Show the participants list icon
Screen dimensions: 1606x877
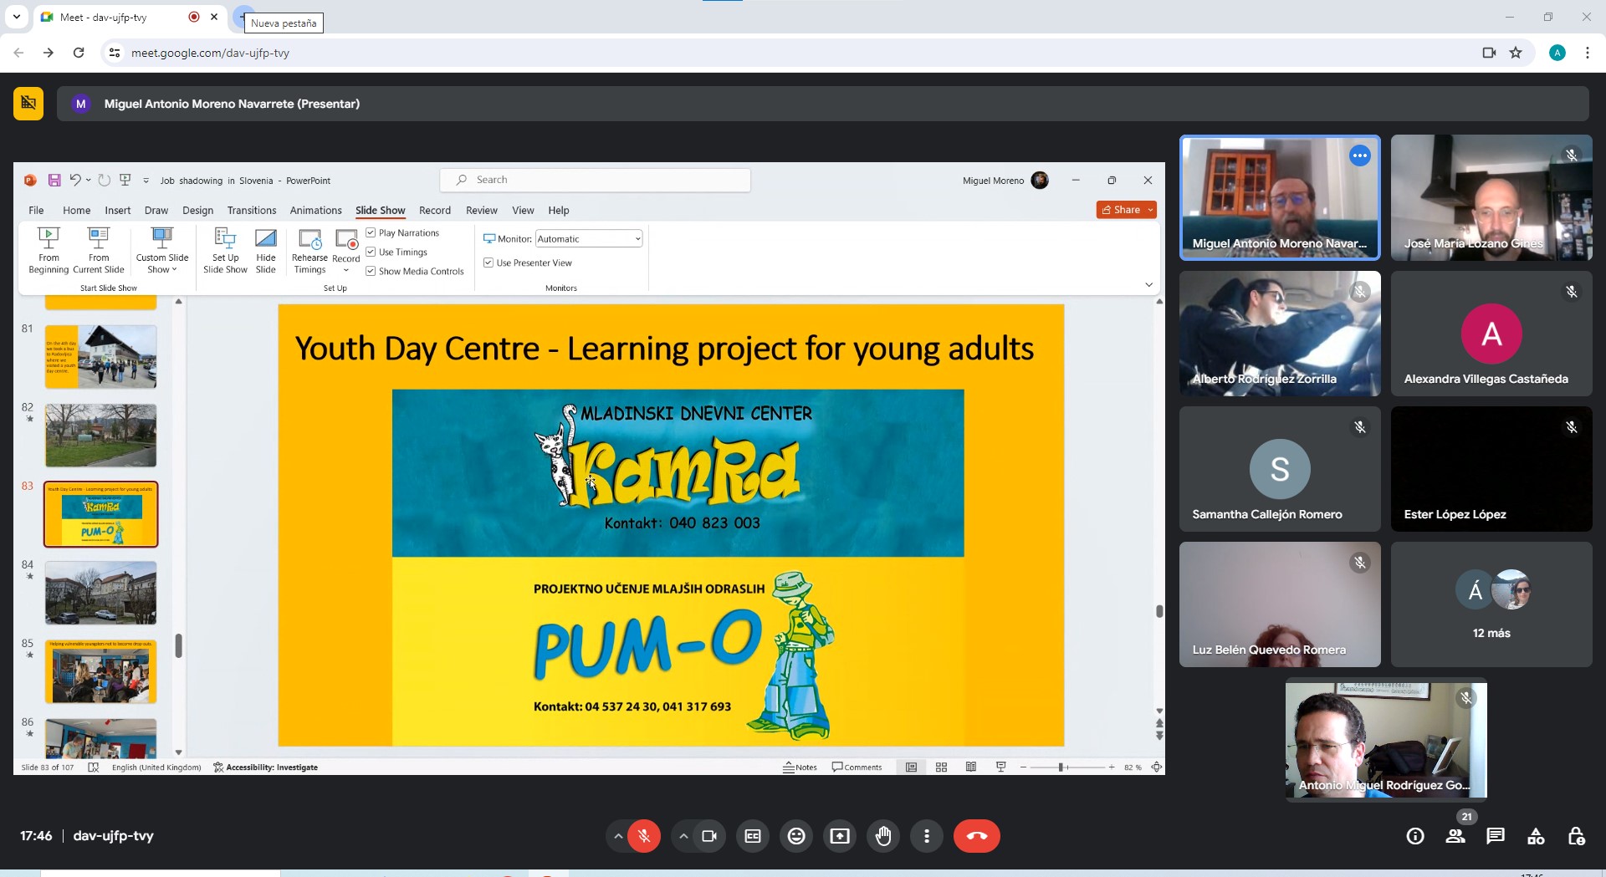[x=1455, y=836]
